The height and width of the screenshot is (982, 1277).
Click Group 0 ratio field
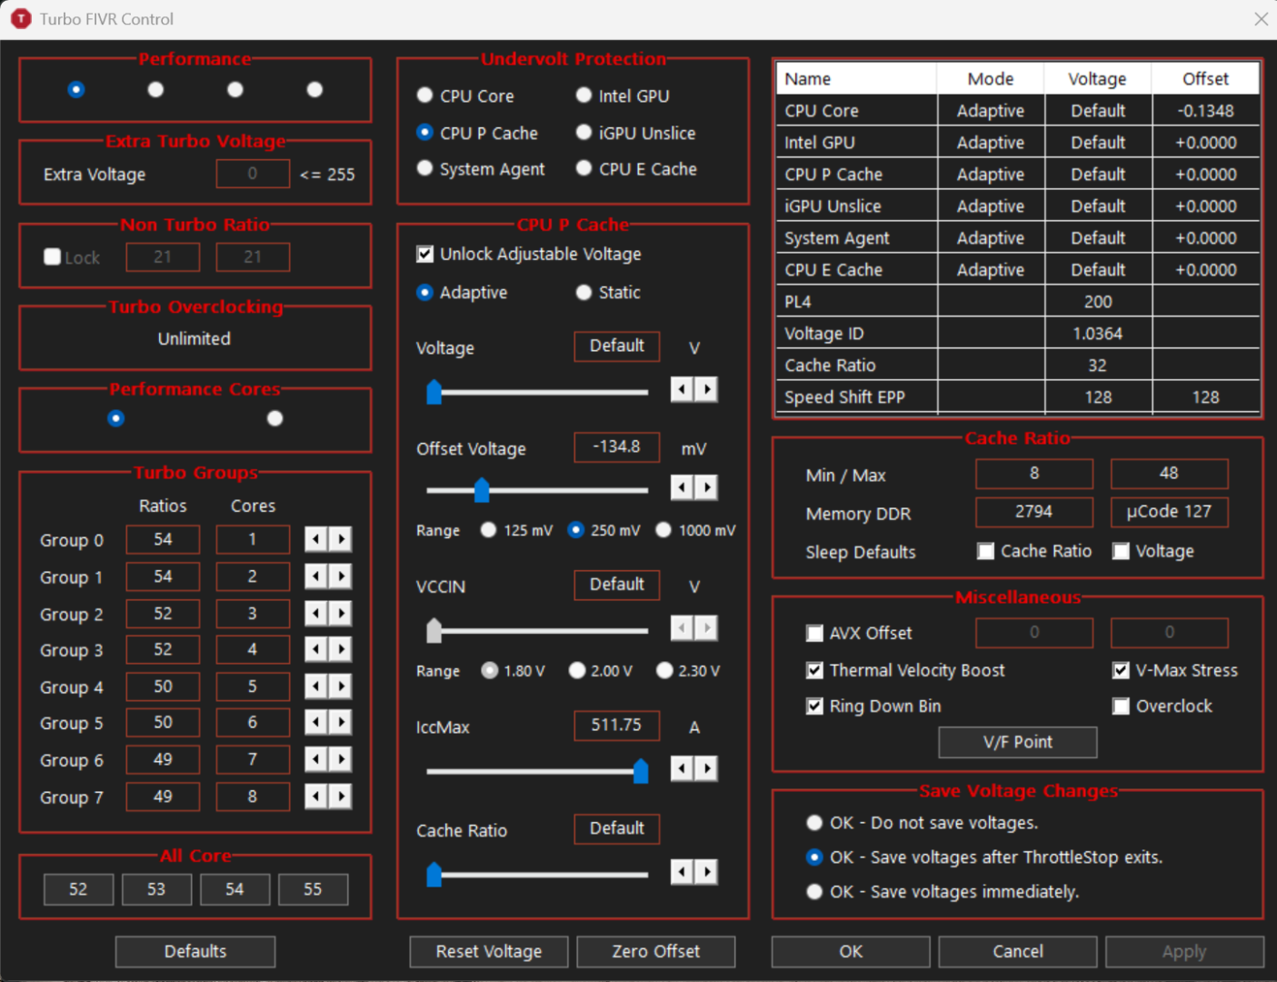click(x=163, y=539)
